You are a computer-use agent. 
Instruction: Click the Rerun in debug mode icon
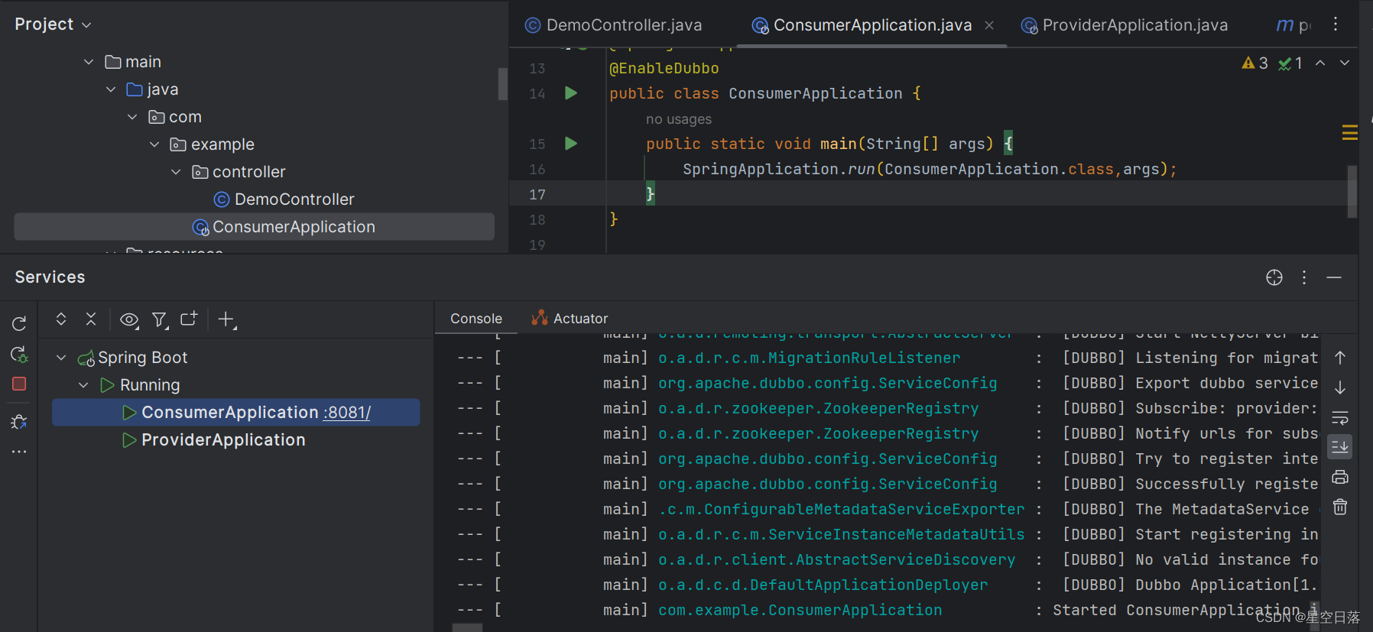tap(19, 354)
